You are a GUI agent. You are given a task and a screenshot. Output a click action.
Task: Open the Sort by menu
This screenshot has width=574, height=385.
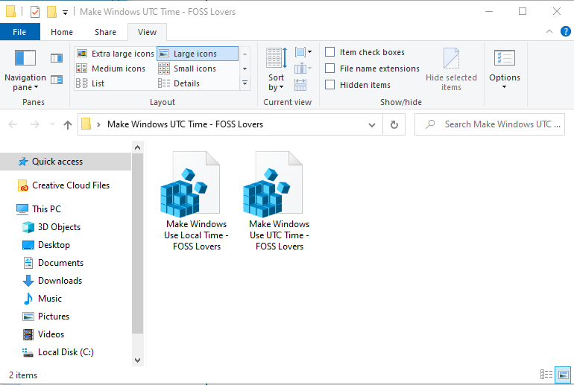pyautogui.click(x=276, y=69)
